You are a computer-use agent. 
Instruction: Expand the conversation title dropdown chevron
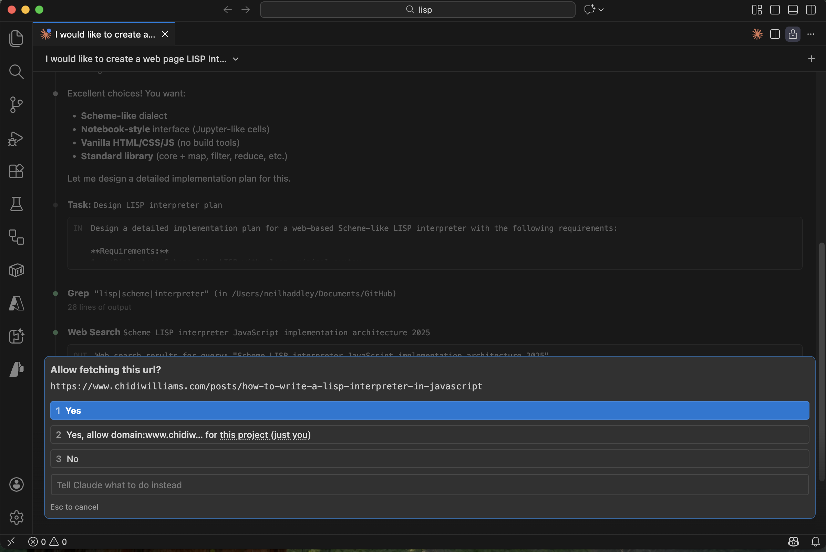point(236,59)
